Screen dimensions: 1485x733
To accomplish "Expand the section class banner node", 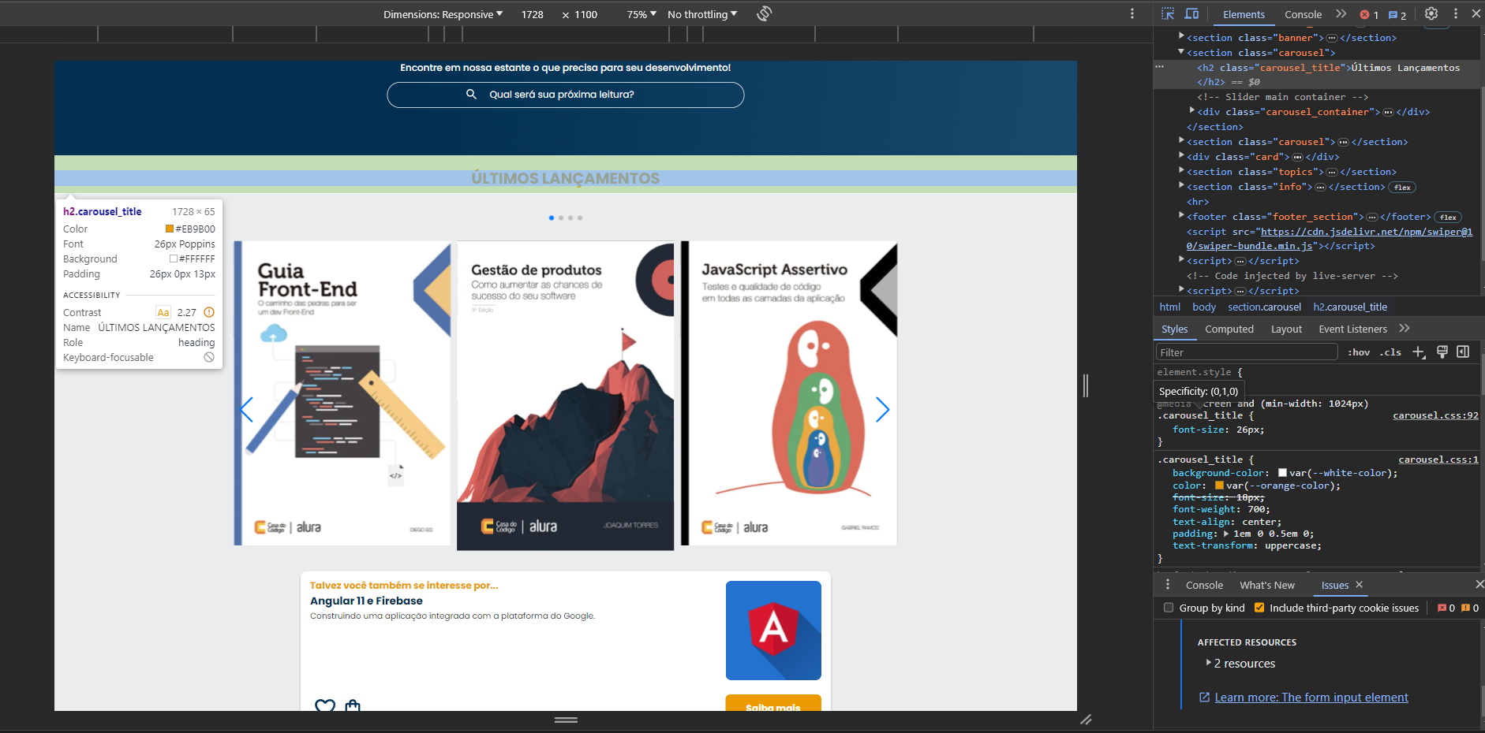I will 1181,36.
